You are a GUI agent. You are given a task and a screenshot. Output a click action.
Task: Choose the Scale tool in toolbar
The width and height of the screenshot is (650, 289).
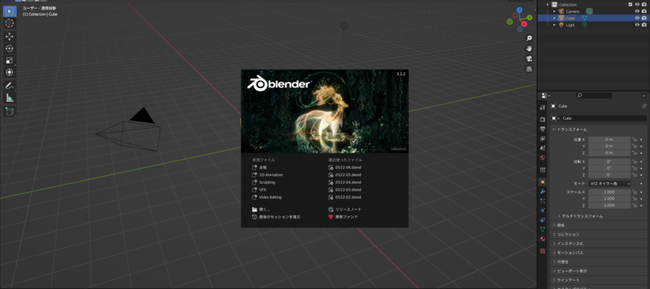coord(9,61)
